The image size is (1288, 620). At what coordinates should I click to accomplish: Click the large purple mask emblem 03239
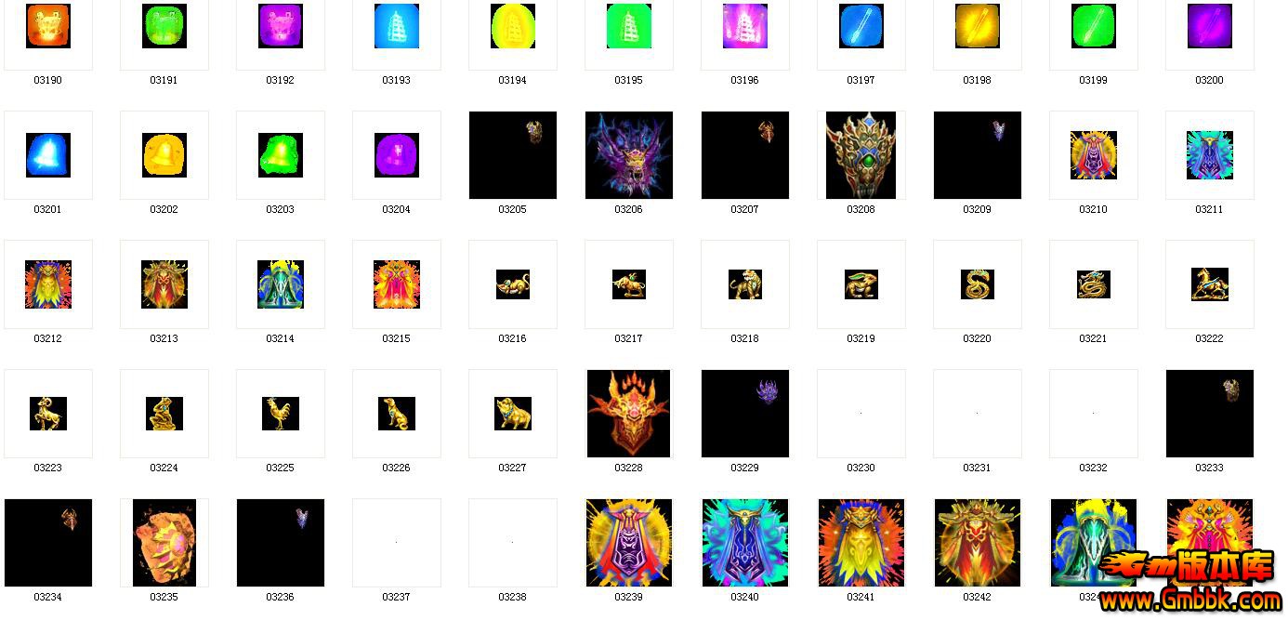click(x=628, y=543)
